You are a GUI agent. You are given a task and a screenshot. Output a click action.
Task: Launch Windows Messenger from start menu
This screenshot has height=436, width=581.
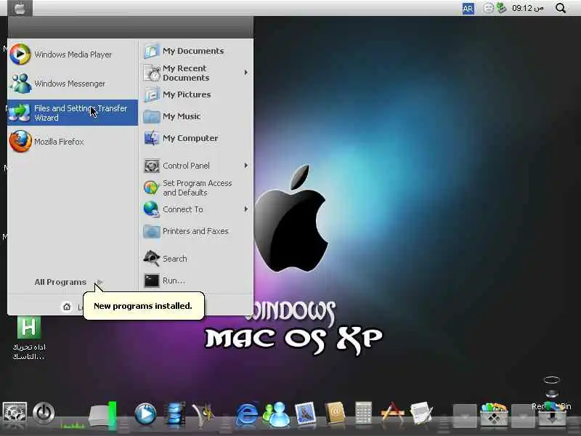click(x=73, y=84)
